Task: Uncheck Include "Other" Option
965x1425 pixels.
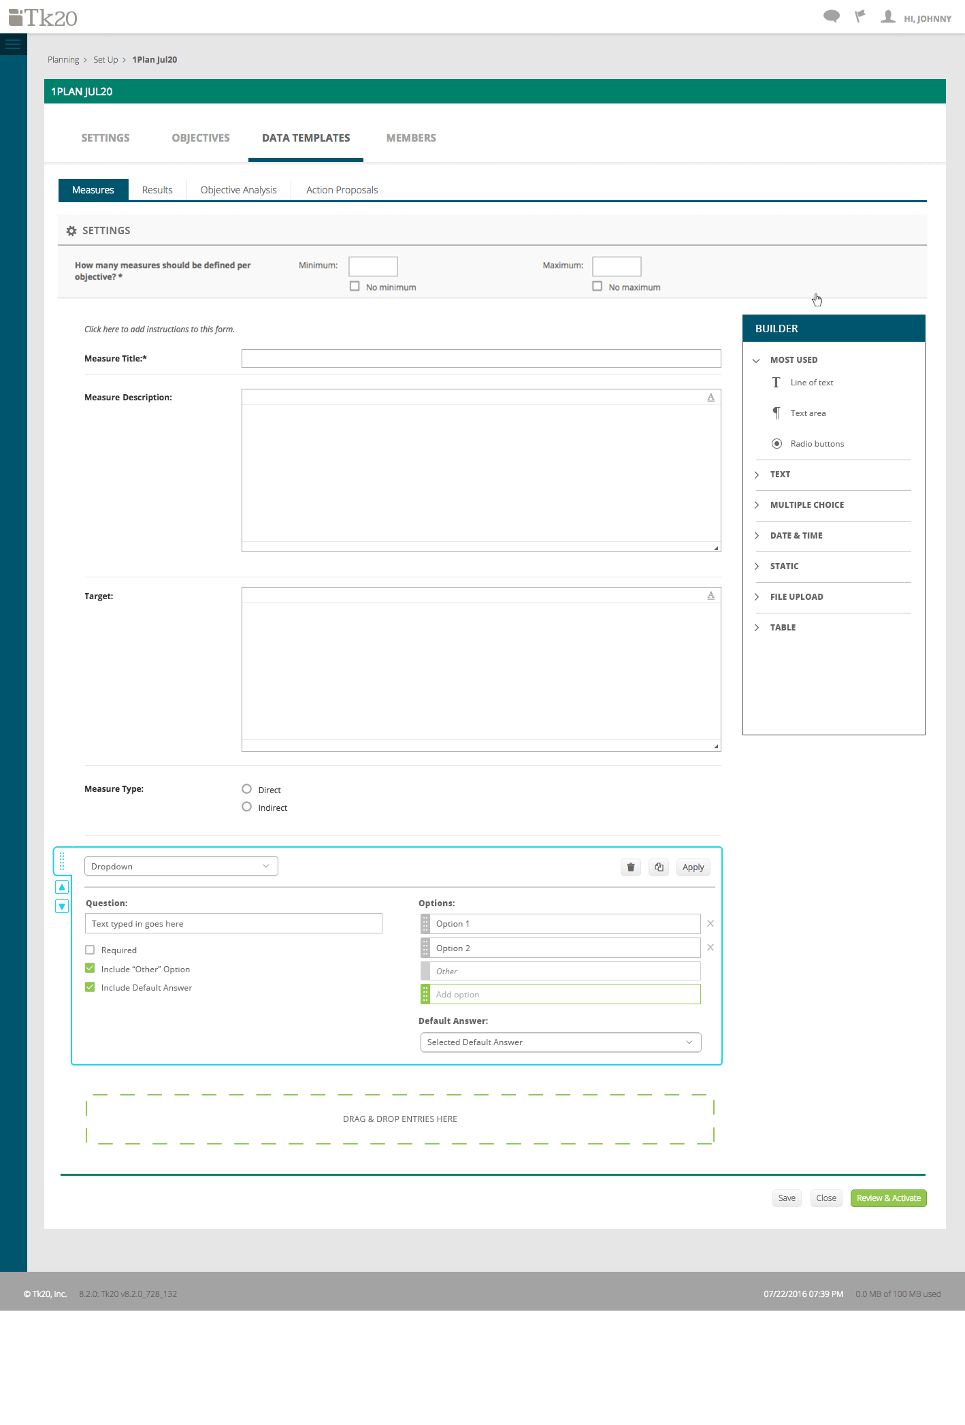Action: [90, 968]
